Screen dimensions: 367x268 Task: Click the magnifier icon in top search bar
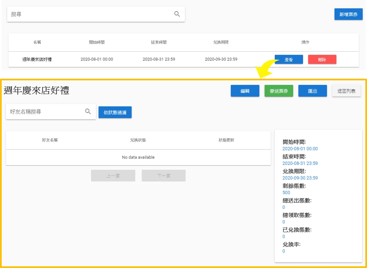(177, 14)
